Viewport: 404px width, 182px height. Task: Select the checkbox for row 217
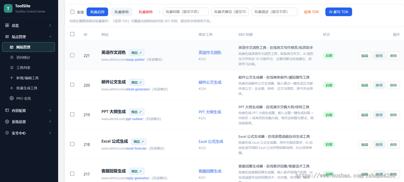coord(72,174)
